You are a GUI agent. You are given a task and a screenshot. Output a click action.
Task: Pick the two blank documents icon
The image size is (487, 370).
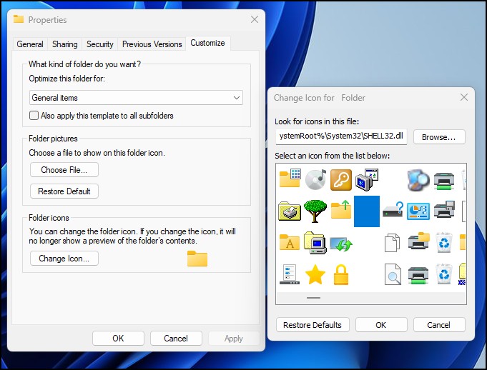(393, 243)
